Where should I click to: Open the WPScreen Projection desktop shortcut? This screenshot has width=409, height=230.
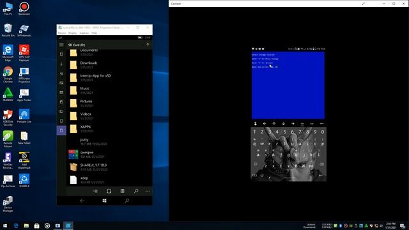coord(24,75)
